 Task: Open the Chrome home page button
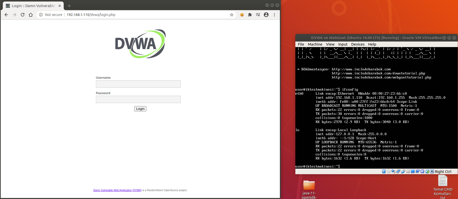pyautogui.click(x=31, y=15)
